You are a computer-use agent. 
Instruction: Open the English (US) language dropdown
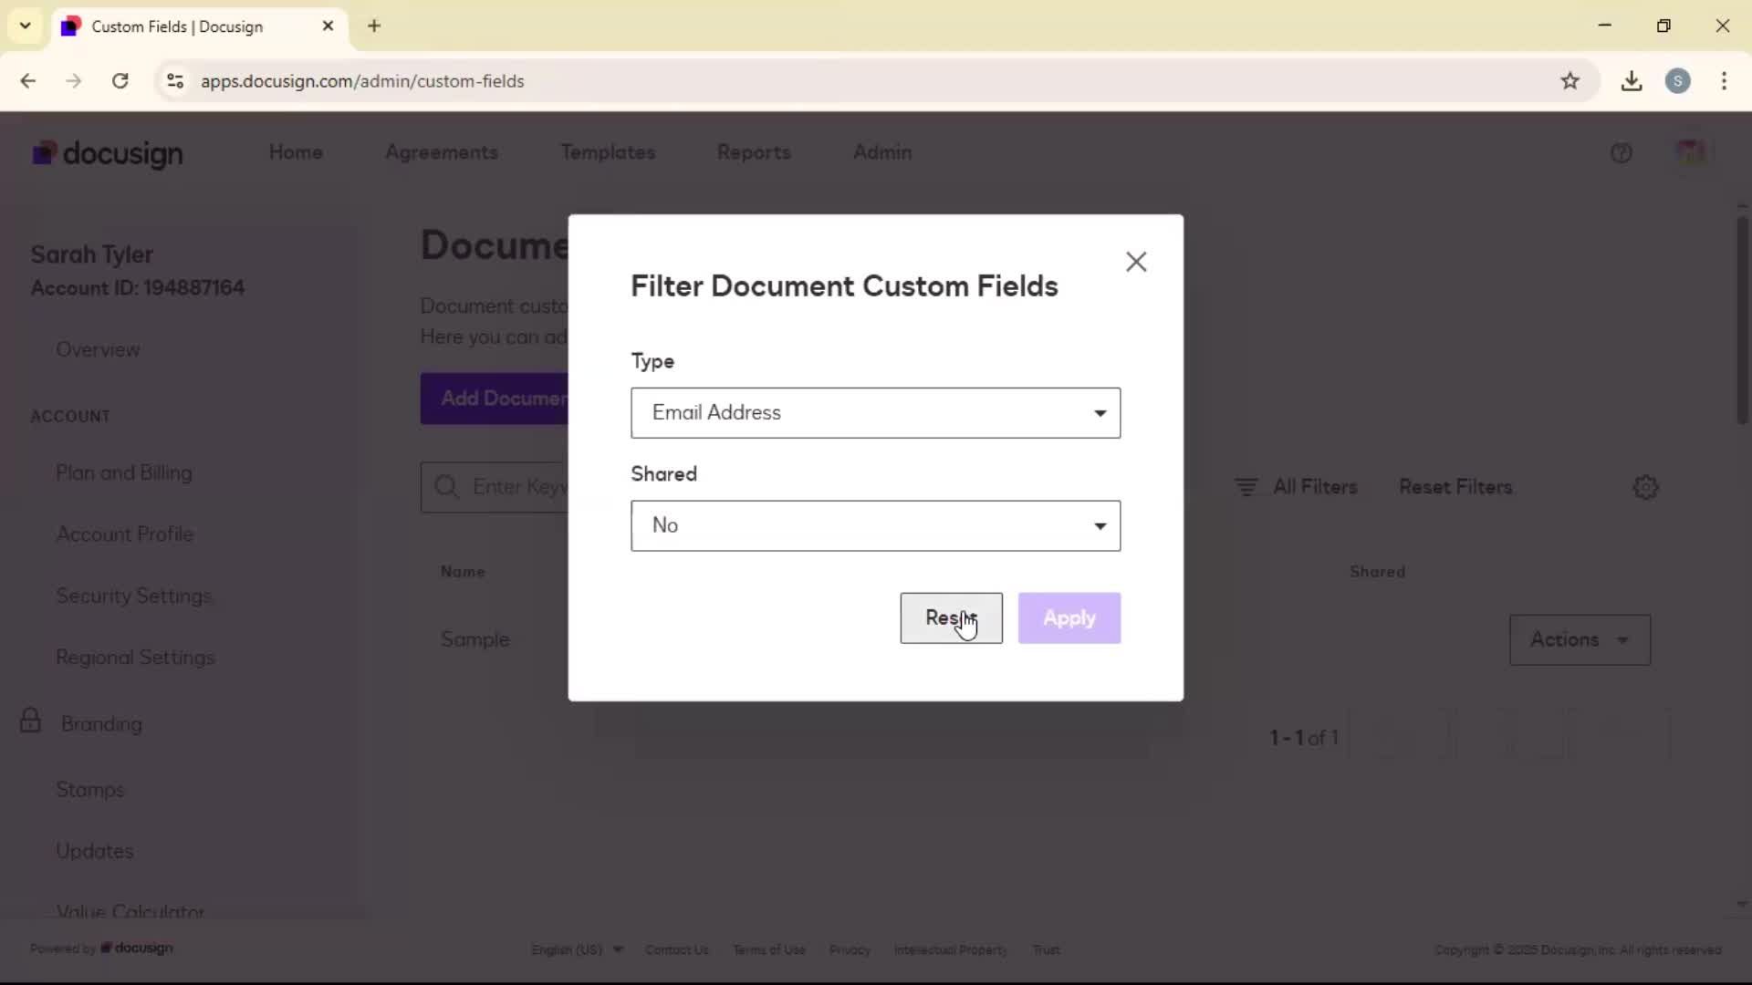click(577, 949)
